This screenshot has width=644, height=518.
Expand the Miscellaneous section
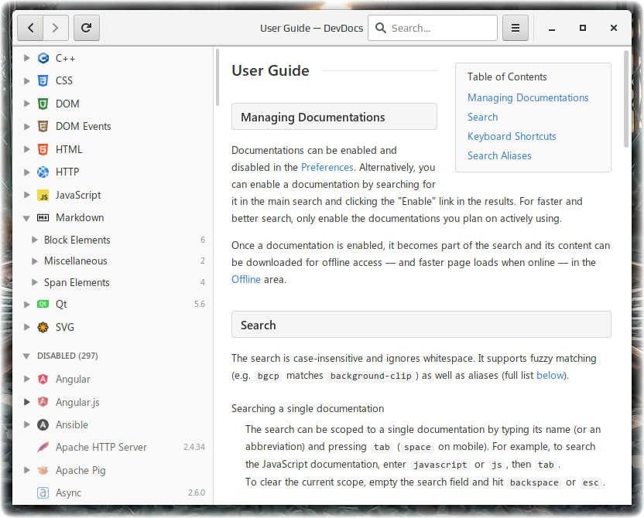tap(35, 261)
